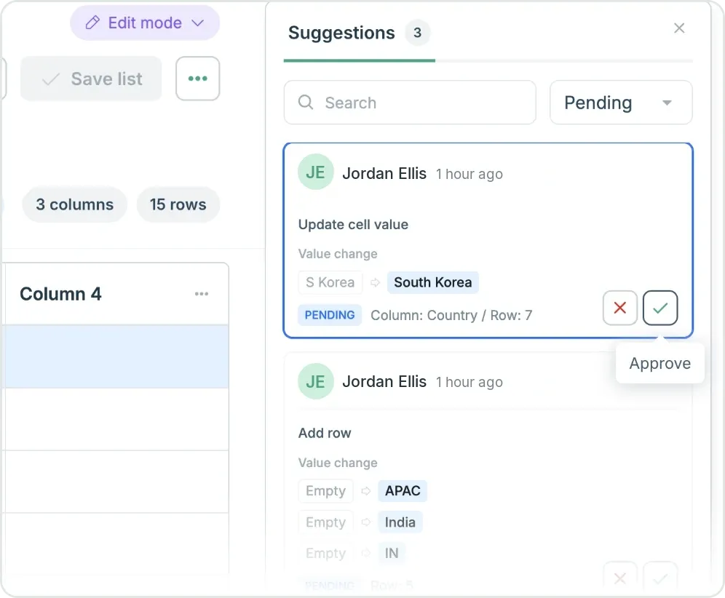
Task: Select the Suggestions tab
Action: coord(360,33)
